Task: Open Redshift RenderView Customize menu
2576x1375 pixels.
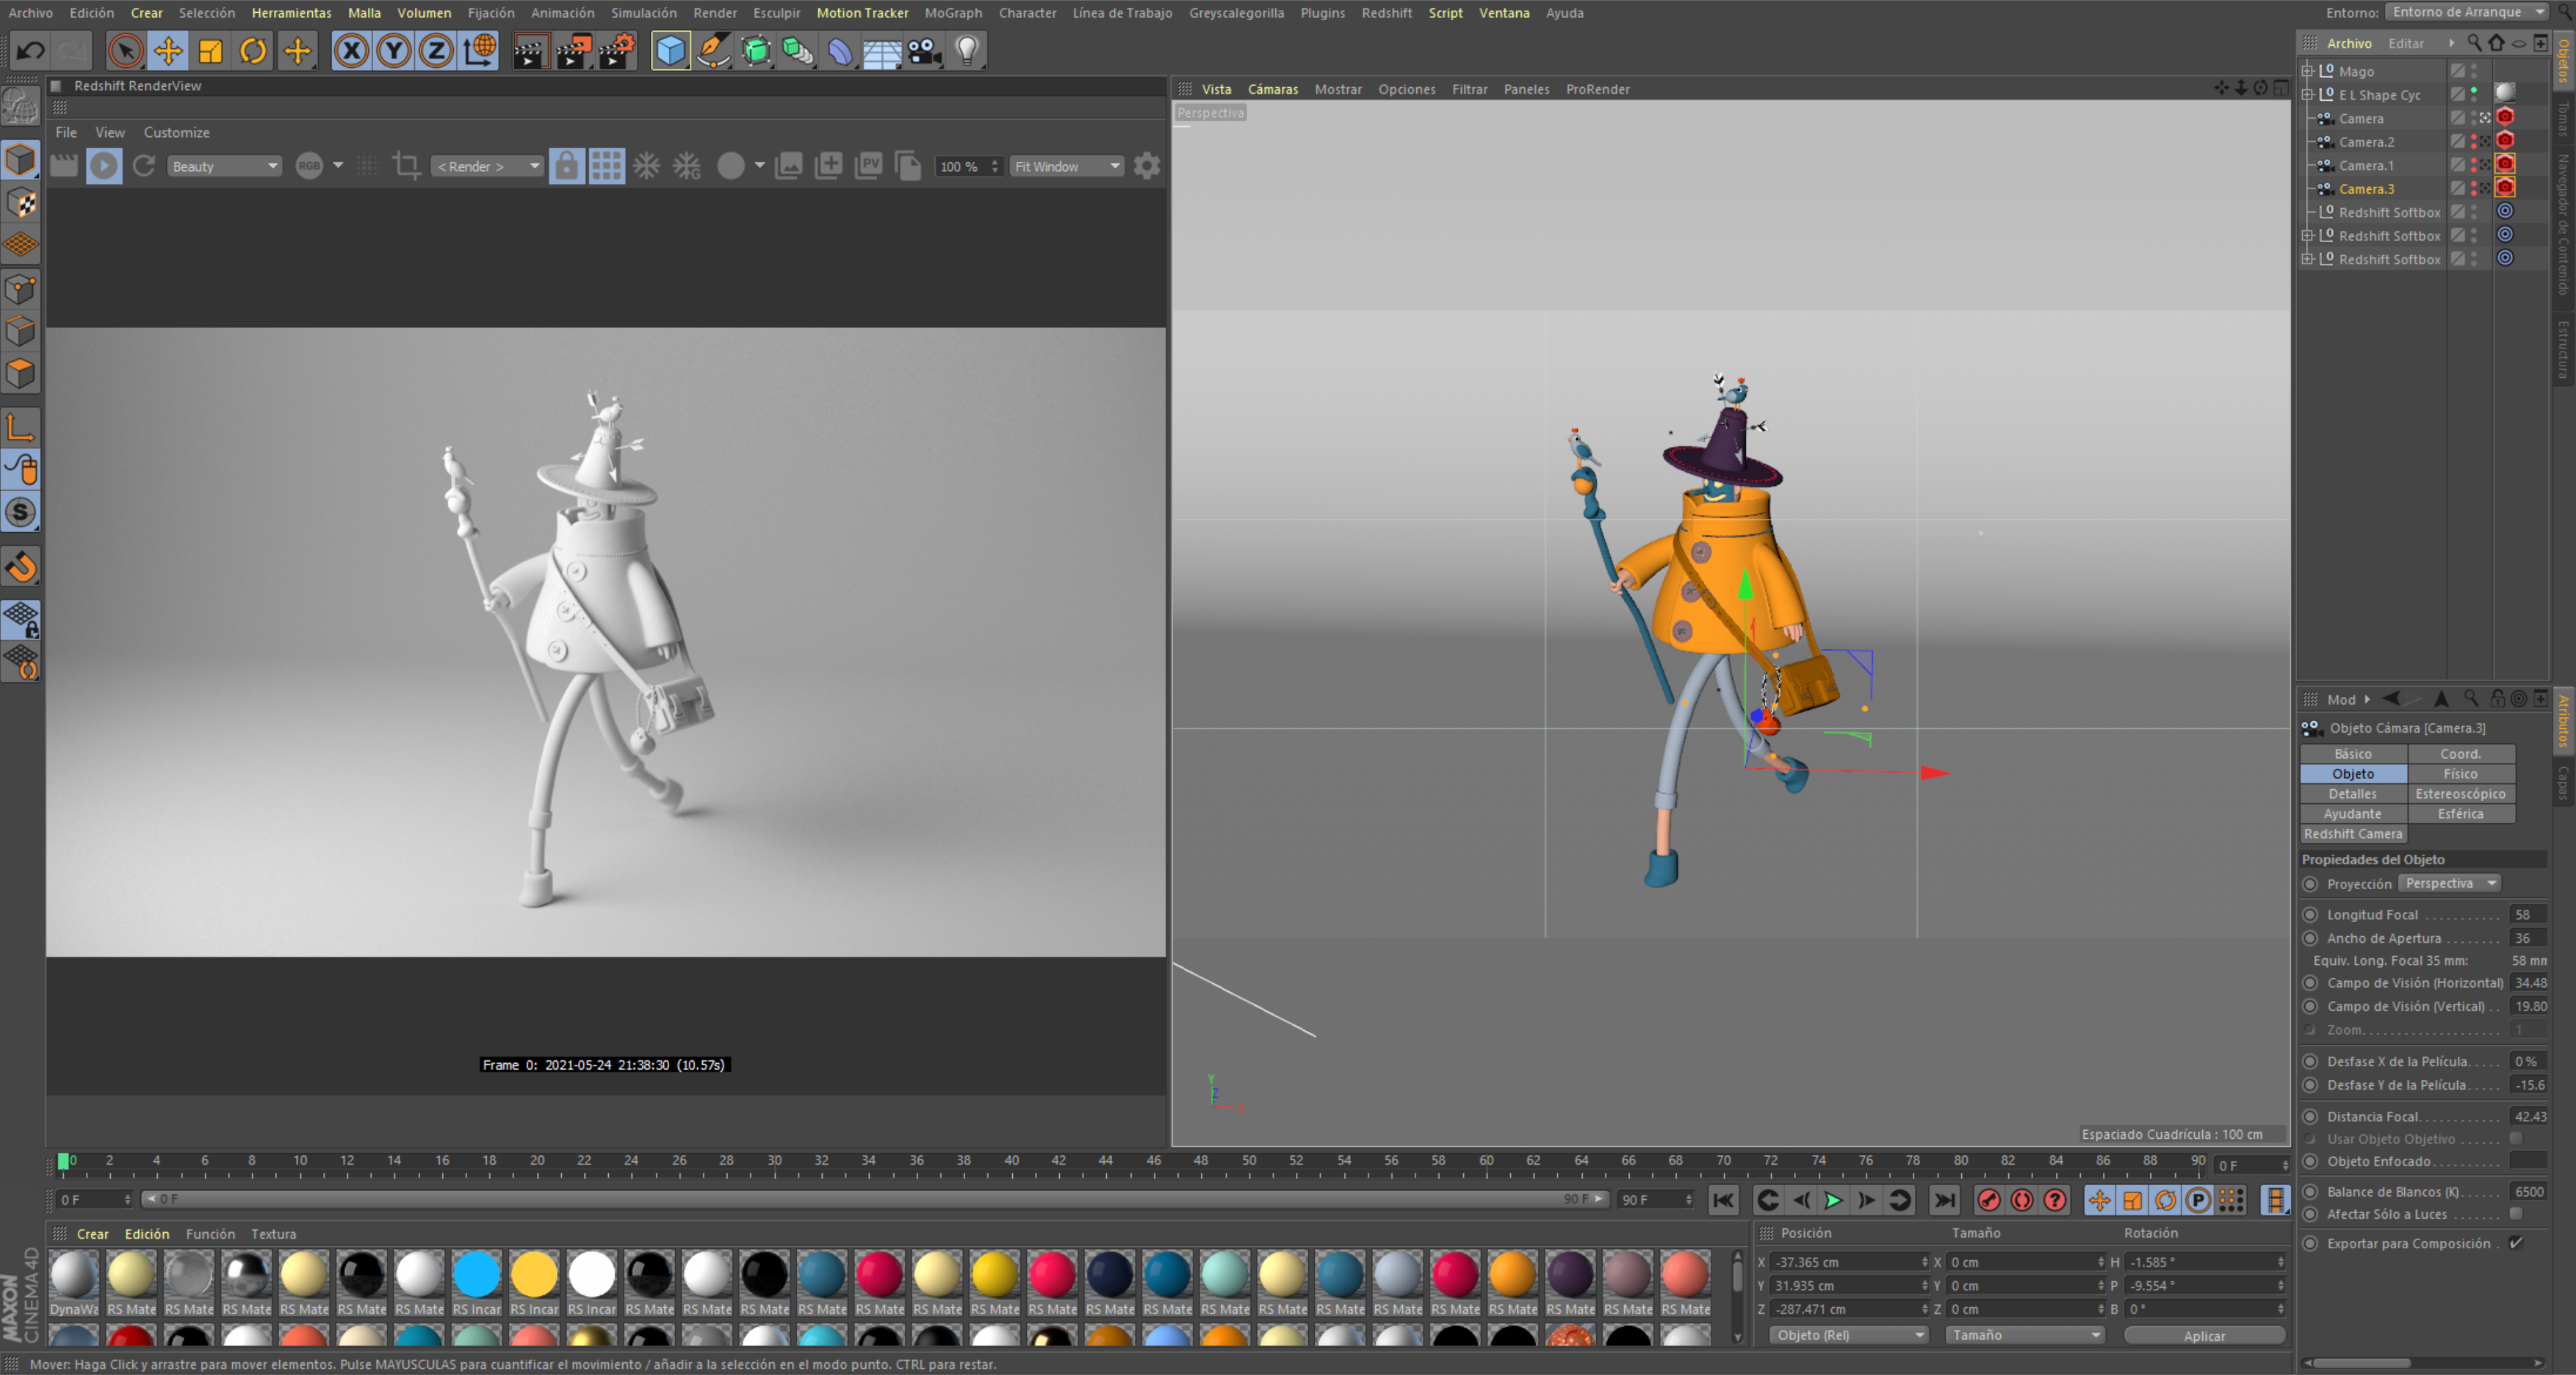Action: coord(176,132)
